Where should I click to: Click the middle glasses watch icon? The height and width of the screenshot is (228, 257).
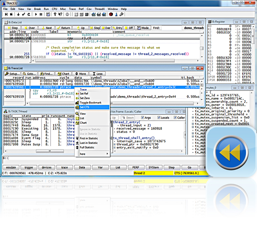click(99, 15)
